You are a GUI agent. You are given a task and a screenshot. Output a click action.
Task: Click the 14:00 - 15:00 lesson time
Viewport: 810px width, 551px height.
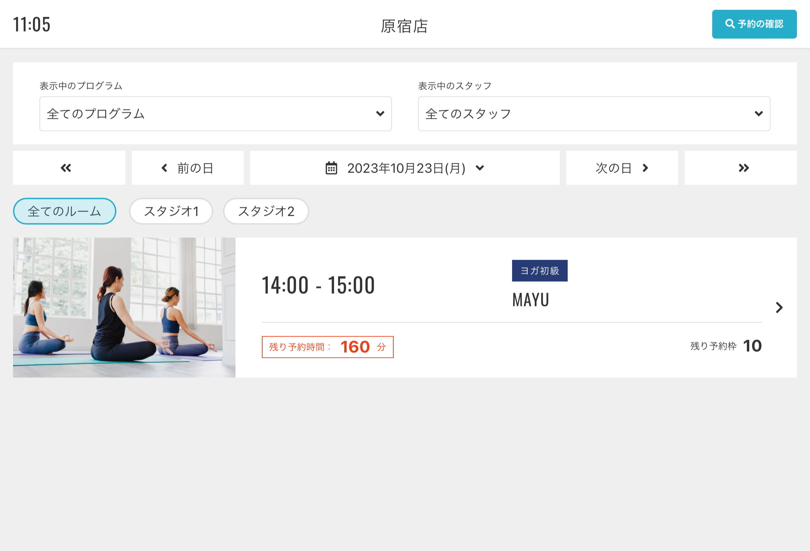pyautogui.click(x=318, y=285)
